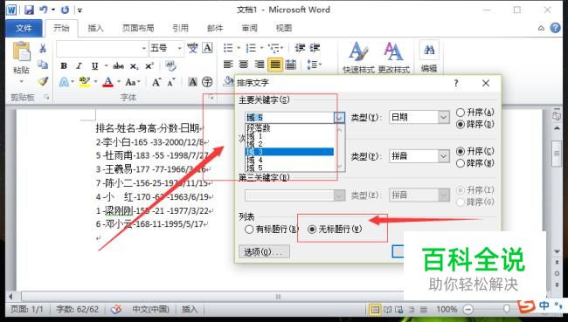The width and height of the screenshot is (568, 322).
Task: Choose 有标题行 header row option
Action: 272,229
